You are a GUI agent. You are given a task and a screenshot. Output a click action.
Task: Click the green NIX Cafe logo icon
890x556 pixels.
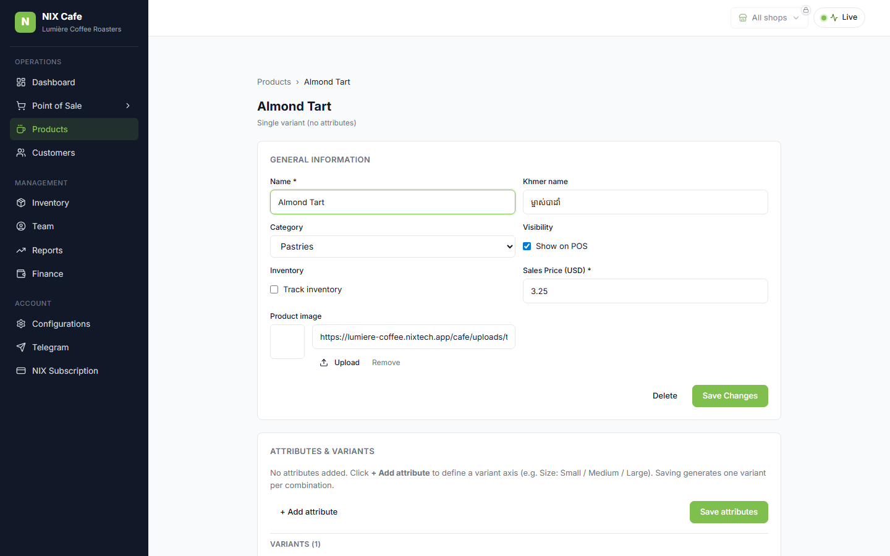pyautogui.click(x=25, y=22)
